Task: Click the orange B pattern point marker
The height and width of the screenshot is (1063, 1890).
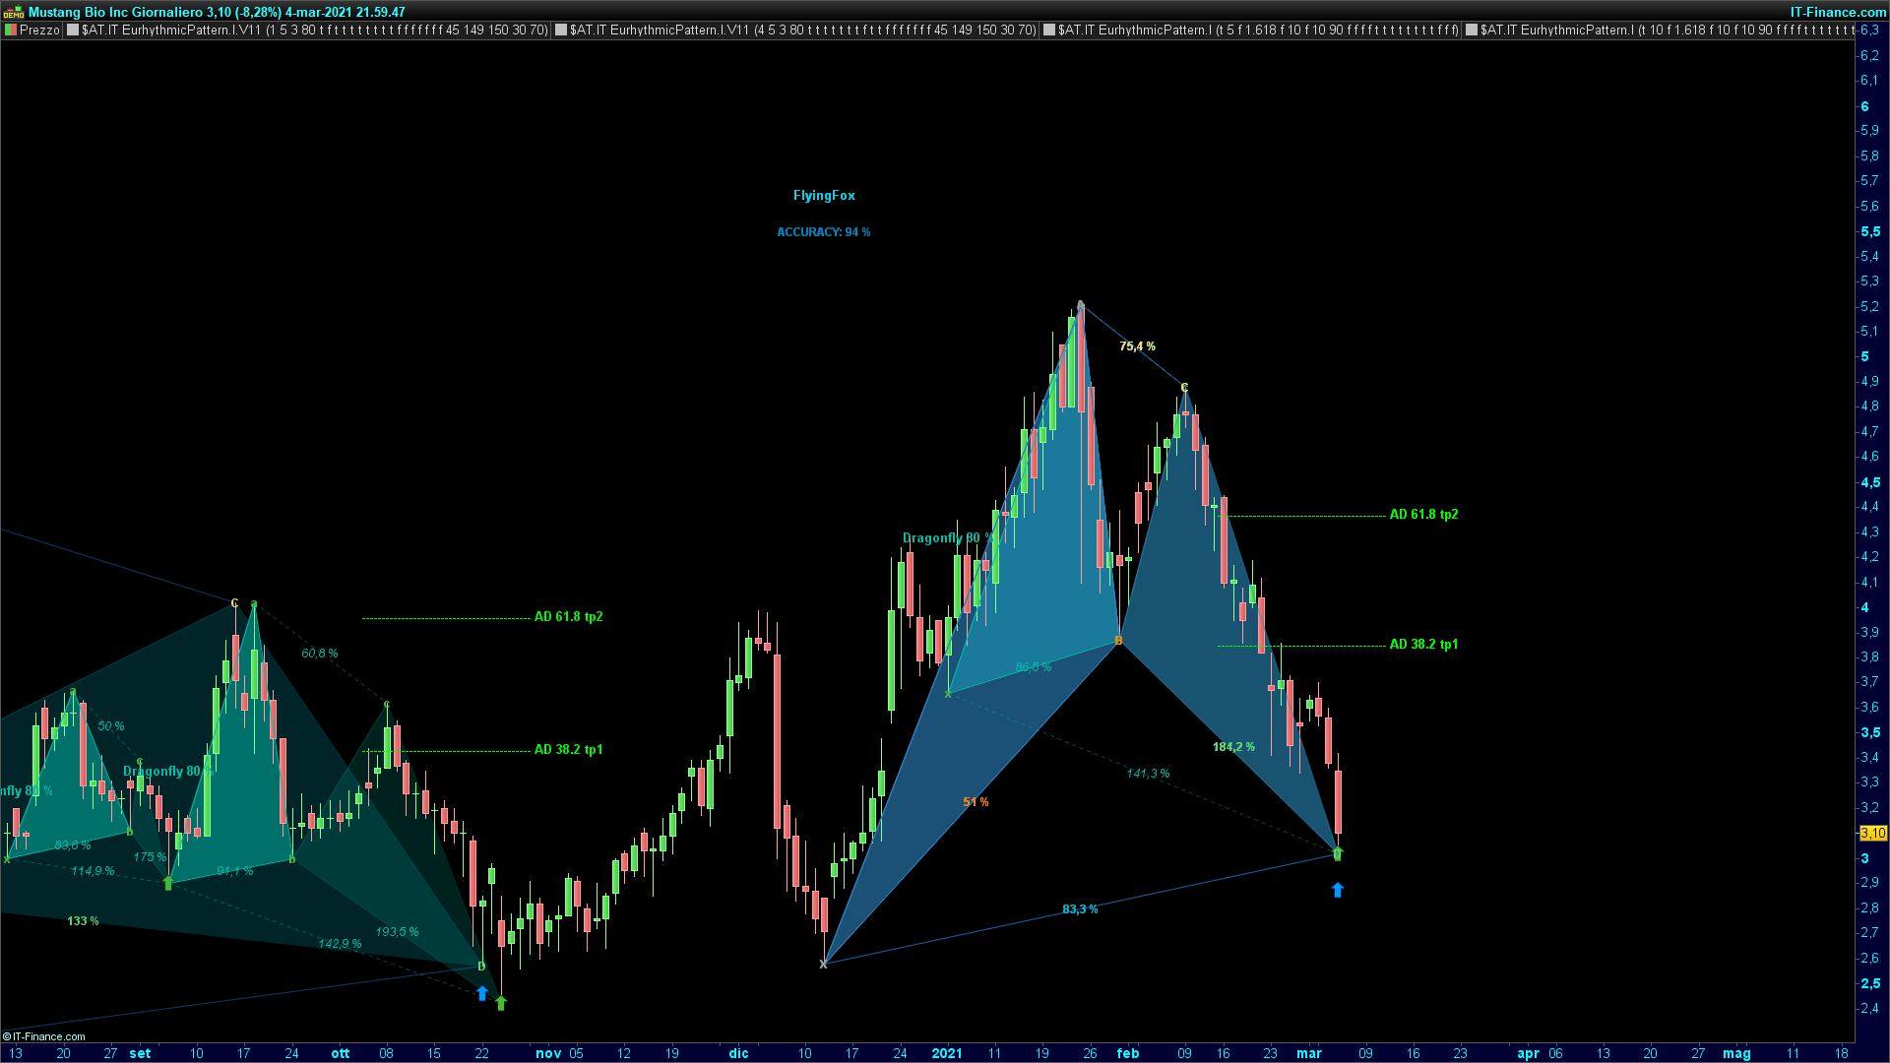Action: [x=1118, y=641]
